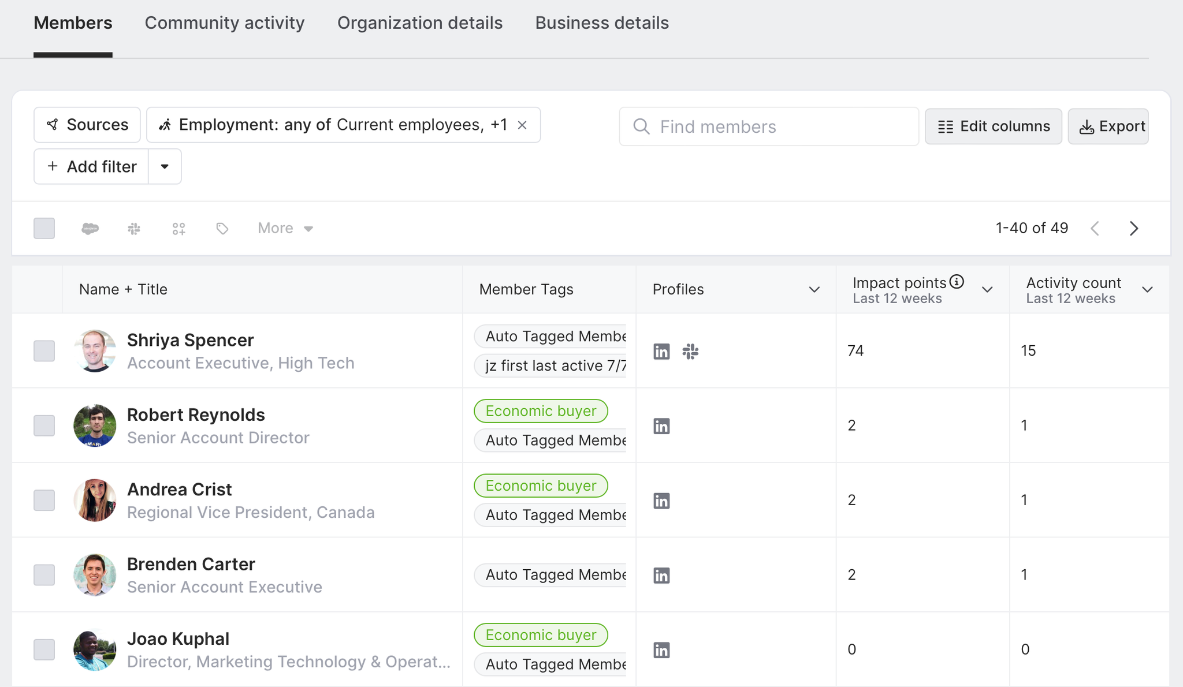Viewport: 1183px width, 687px height.
Task: Expand the Add filter dropdown arrow
Action: coord(165,167)
